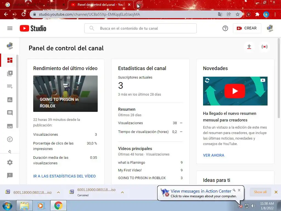
Task: Close the Panel de control del canal tab
Action: (129, 5)
